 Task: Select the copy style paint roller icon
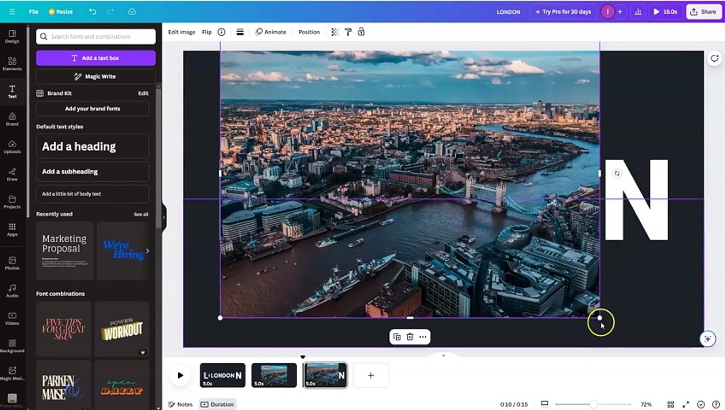tap(348, 32)
